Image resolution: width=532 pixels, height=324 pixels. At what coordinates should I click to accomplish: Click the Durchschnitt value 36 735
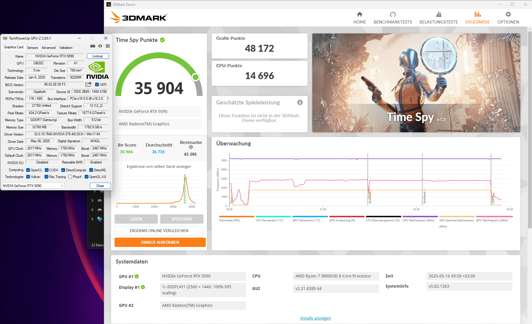pyautogui.click(x=158, y=152)
